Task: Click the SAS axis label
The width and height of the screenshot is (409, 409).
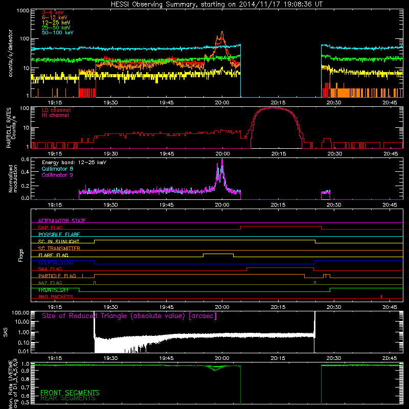Action: (5, 332)
